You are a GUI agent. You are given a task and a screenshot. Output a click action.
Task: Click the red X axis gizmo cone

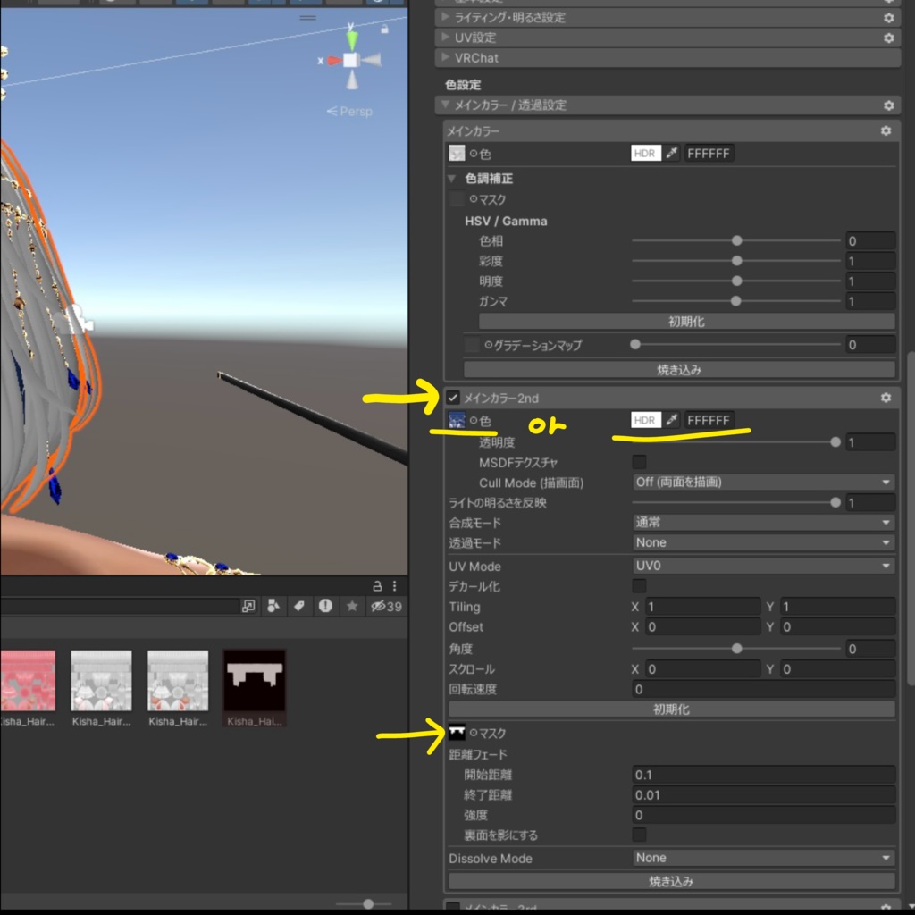click(x=334, y=60)
